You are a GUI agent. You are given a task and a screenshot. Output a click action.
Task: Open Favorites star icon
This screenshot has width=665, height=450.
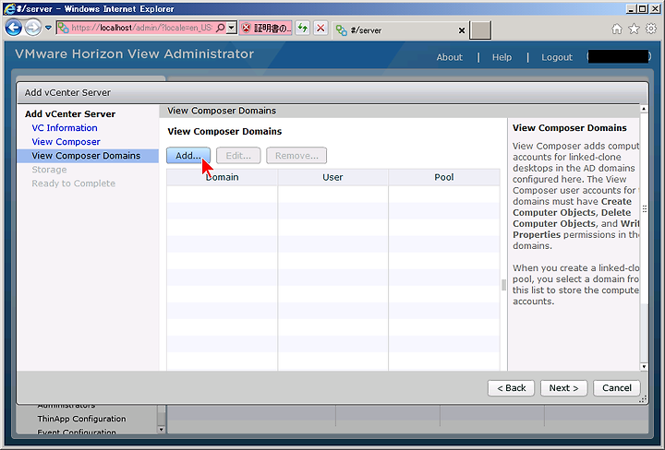634,29
